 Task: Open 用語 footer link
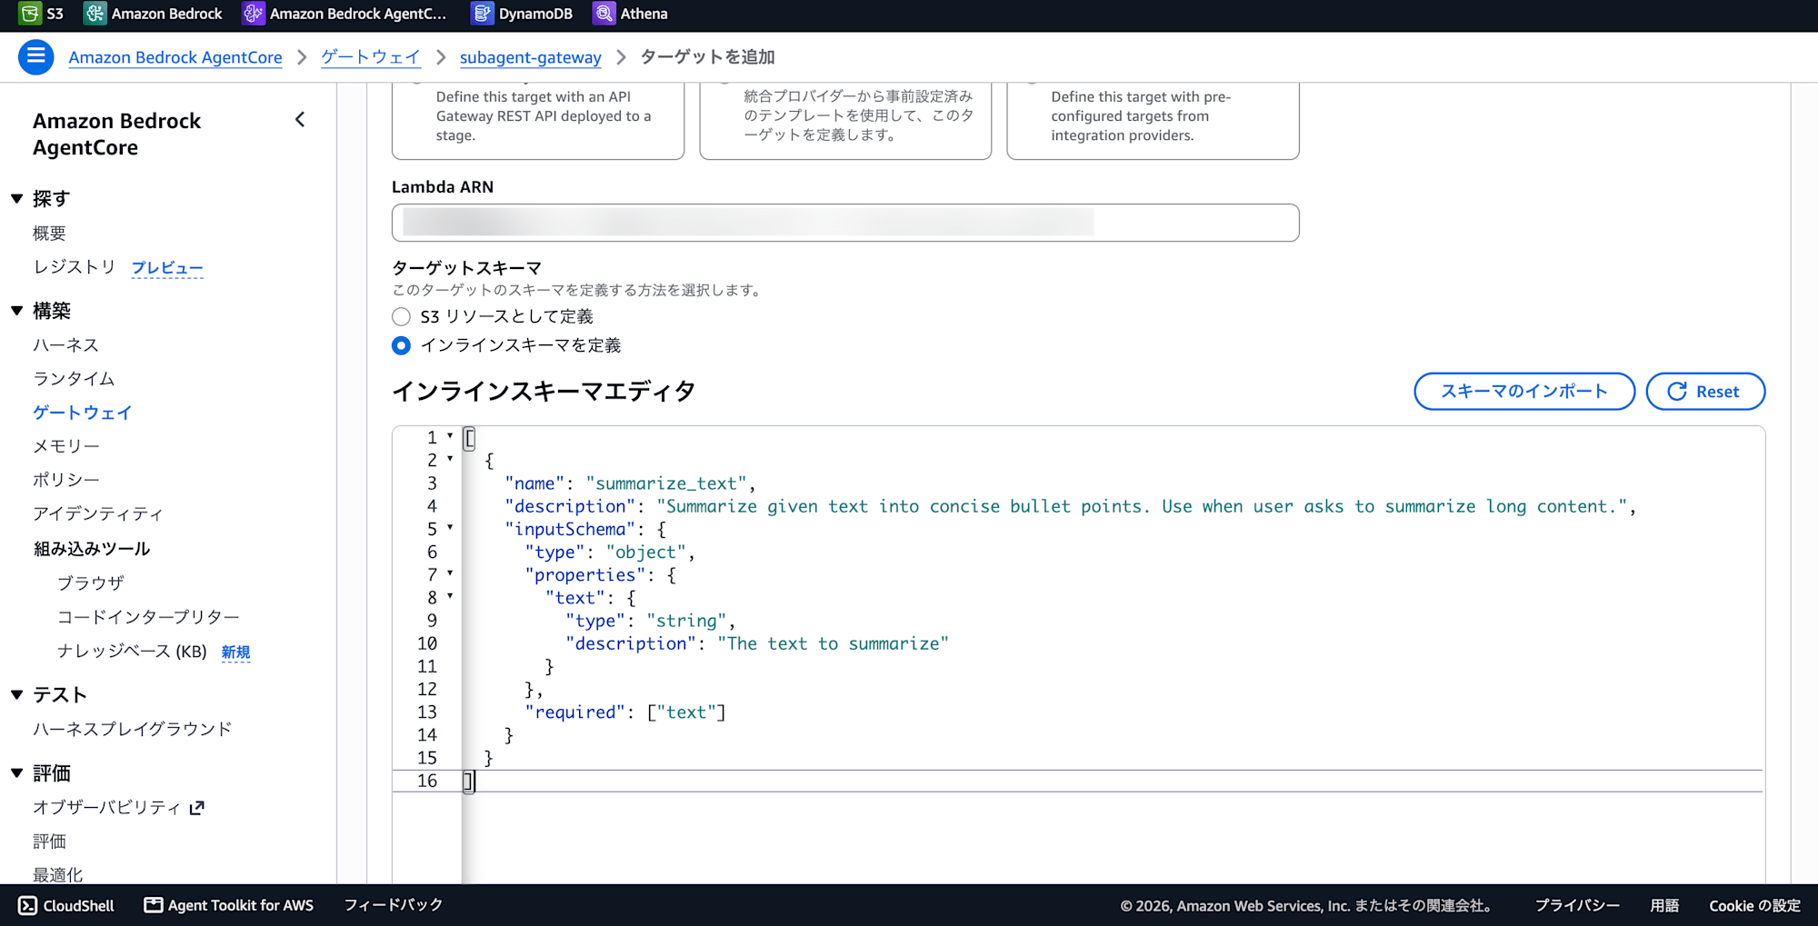click(1664, 906)
